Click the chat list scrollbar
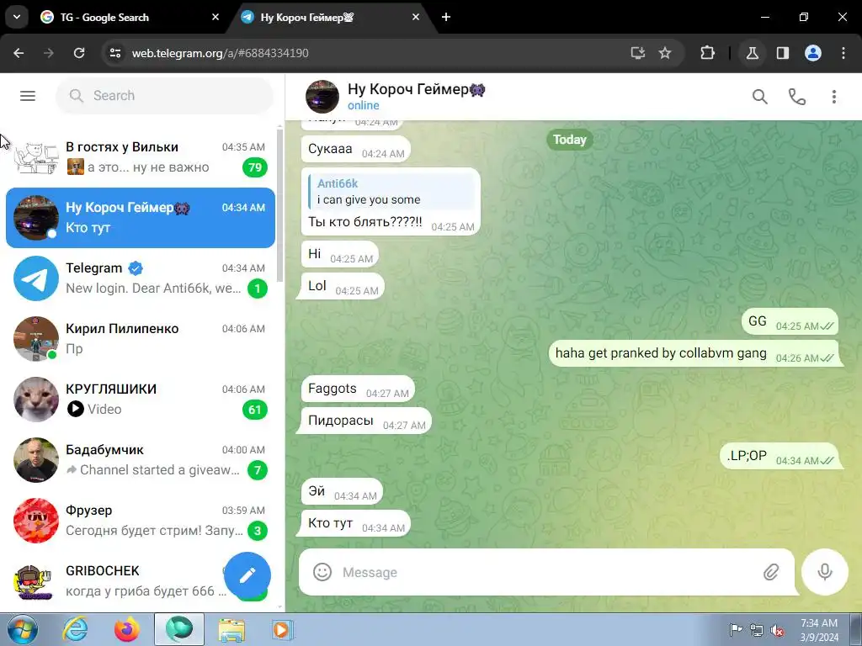This screenshot has height=646, width=862. click(279, 206)
